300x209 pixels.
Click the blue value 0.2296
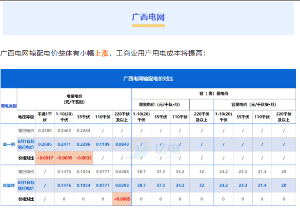point(83,144)
